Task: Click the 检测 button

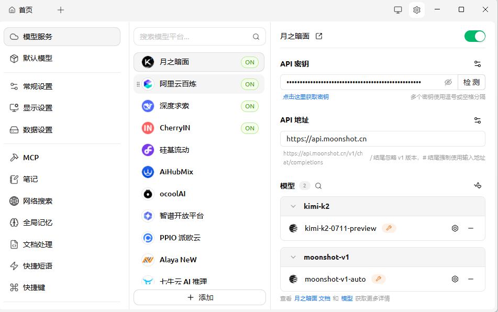Action: (471, 82)
